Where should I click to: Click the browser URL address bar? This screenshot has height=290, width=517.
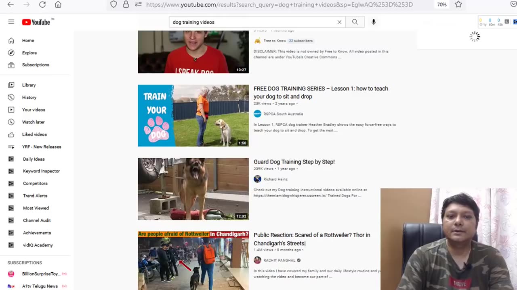(280, 4)
